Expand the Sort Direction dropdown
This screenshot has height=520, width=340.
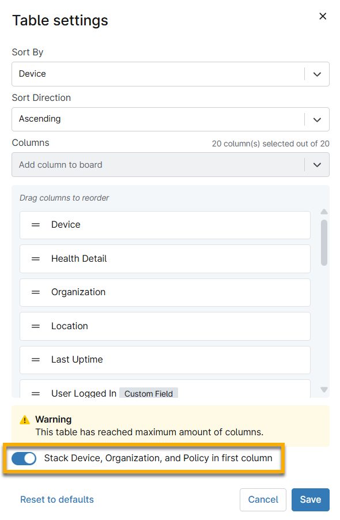point(171,119)
